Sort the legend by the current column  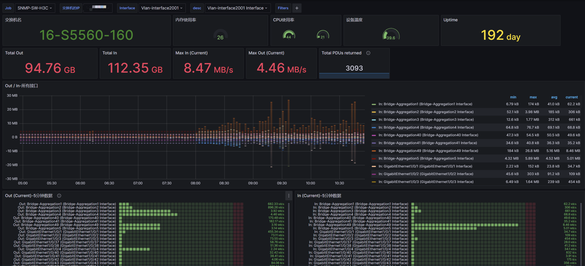pos(571,97)
